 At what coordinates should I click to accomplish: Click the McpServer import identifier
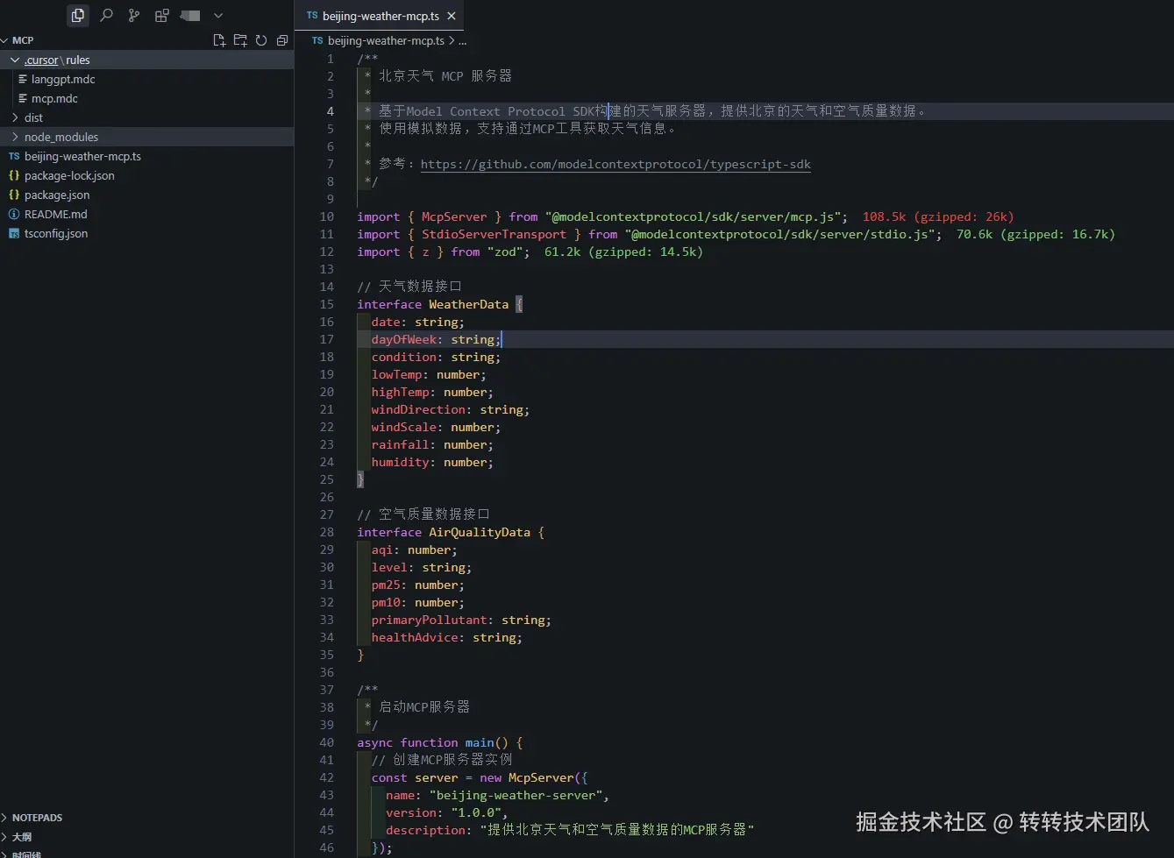point(454,216)
